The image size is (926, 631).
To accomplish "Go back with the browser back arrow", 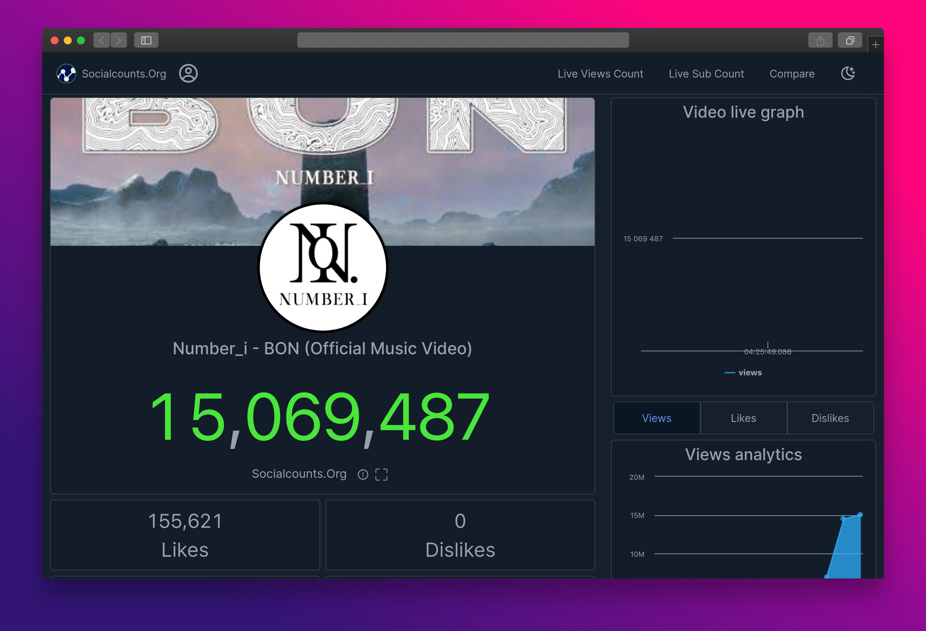I will [102, 40].
